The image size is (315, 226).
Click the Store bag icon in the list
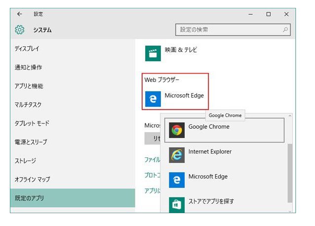pyautogui.click(x=177, y=205)
